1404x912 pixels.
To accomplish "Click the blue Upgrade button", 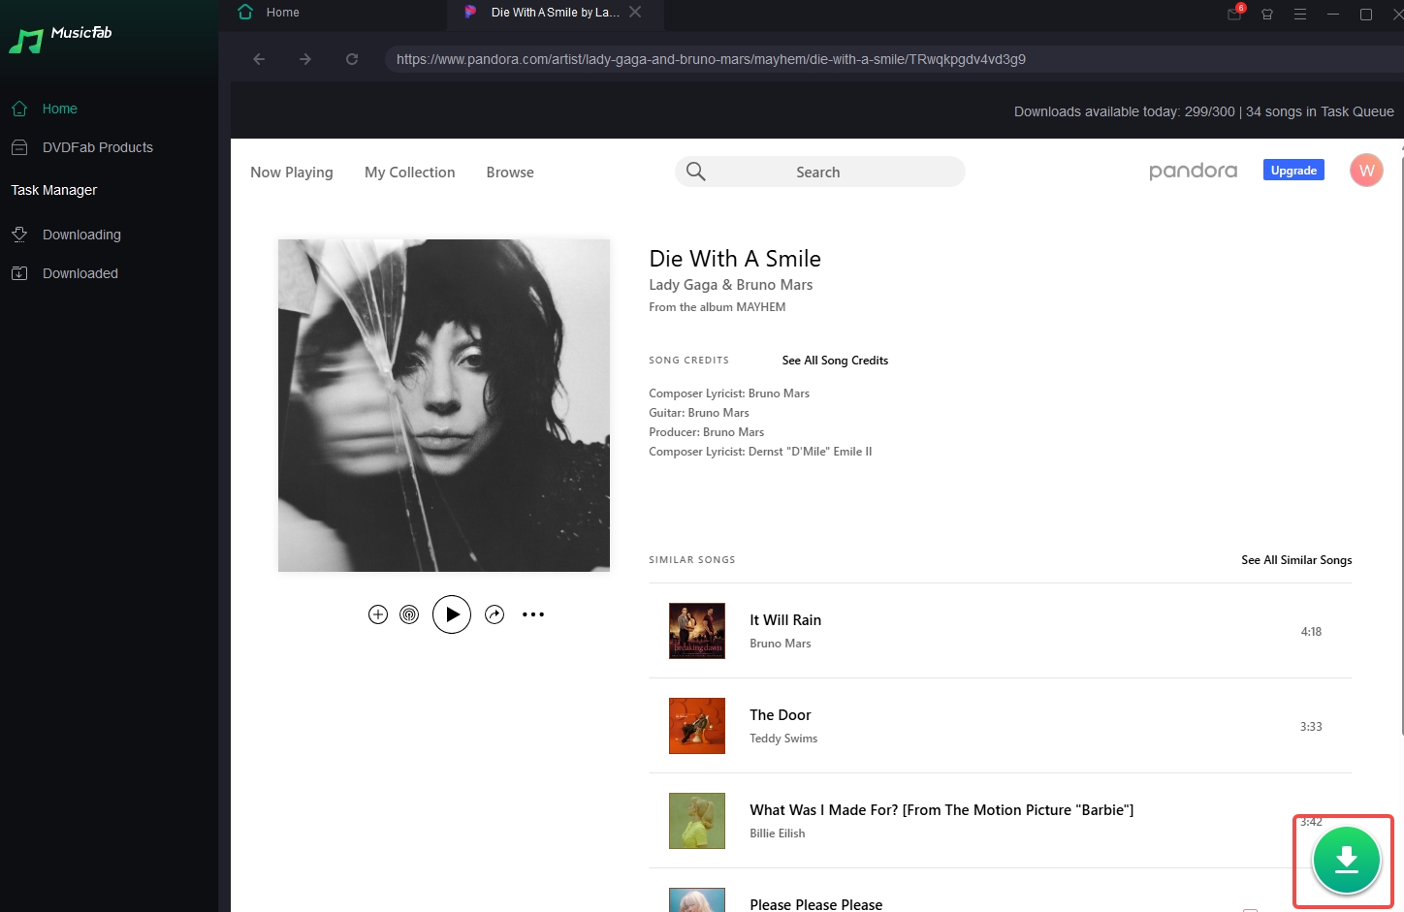I will [x=1293, y=169].
